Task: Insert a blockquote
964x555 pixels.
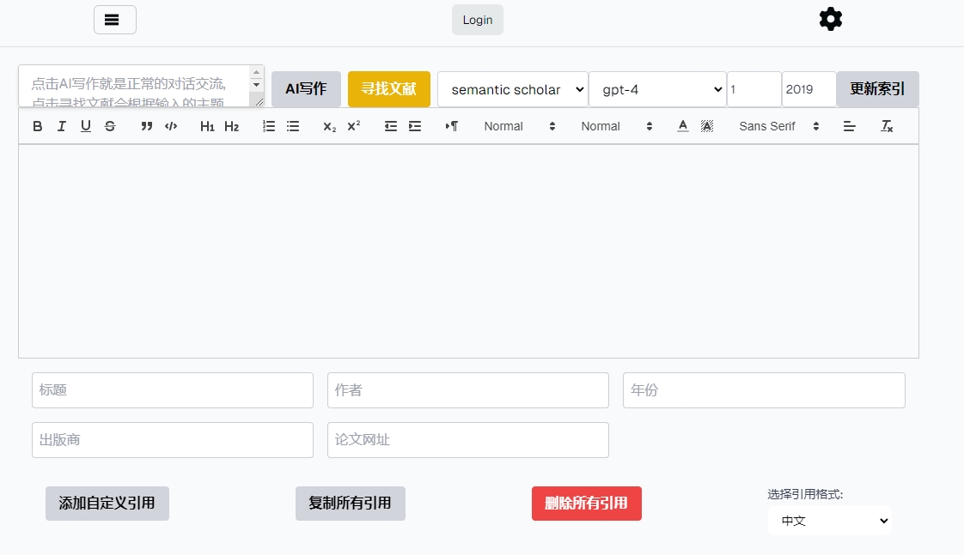Action: point(147,126)
